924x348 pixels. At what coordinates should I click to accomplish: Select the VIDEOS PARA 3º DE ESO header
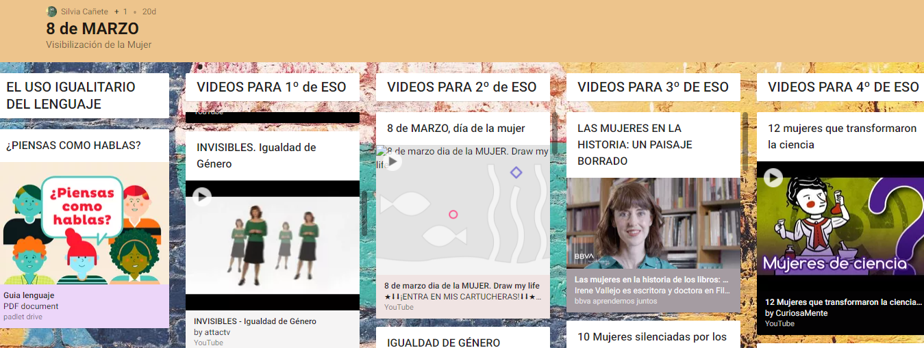point(653,87)
